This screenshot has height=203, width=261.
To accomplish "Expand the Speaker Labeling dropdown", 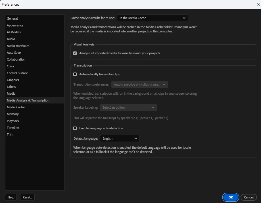I will pos(128,107).
